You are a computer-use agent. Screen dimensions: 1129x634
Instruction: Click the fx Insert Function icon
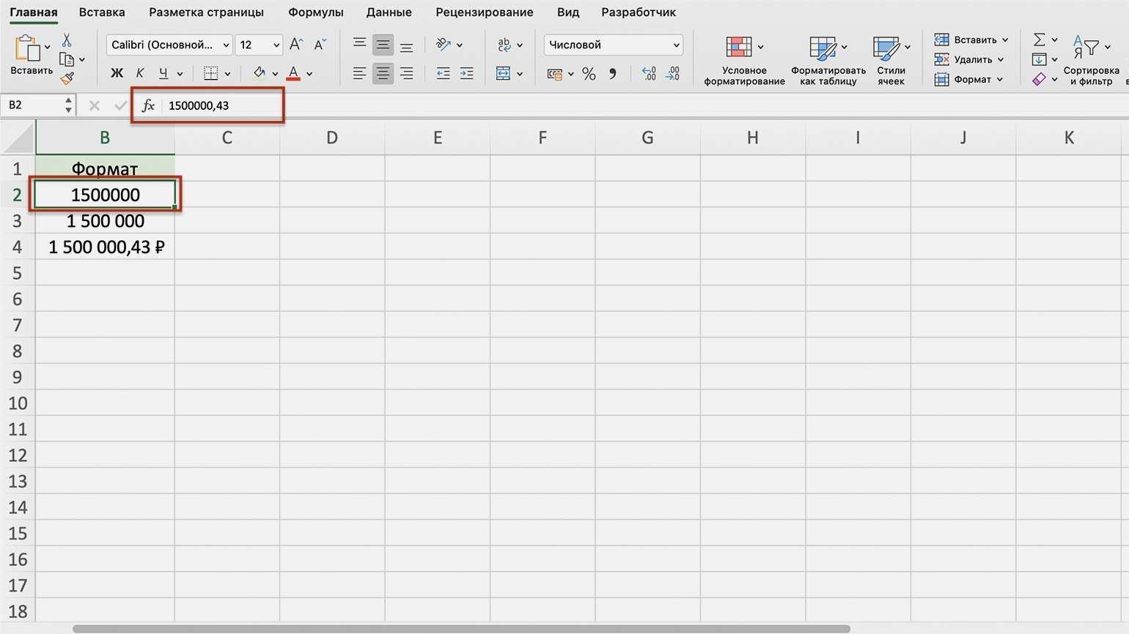coord(148,105)
